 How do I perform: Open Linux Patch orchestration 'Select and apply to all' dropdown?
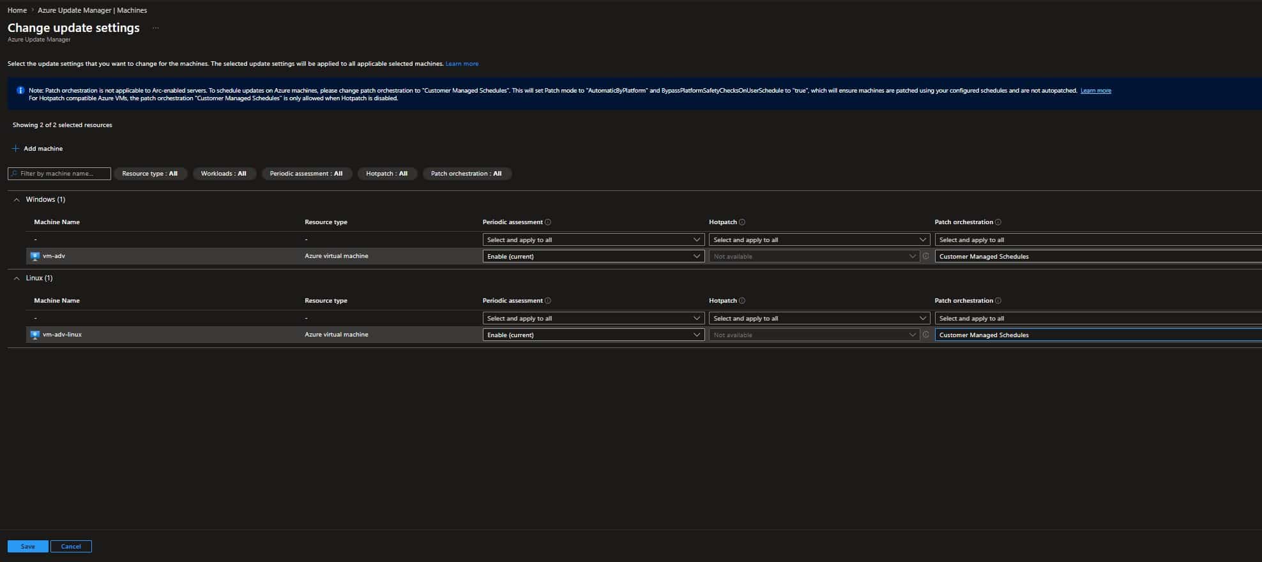tap(1099, 319)
